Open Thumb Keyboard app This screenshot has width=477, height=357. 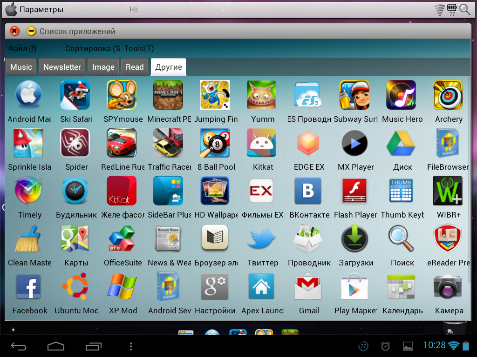401,190
